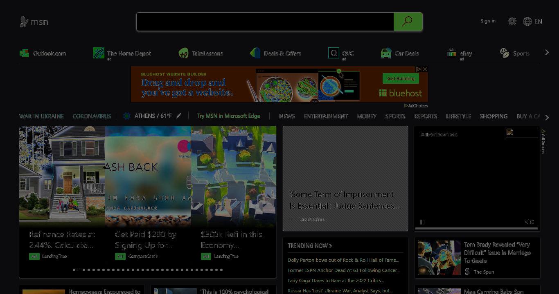Click the Sports balls icon

pos(505,53)
